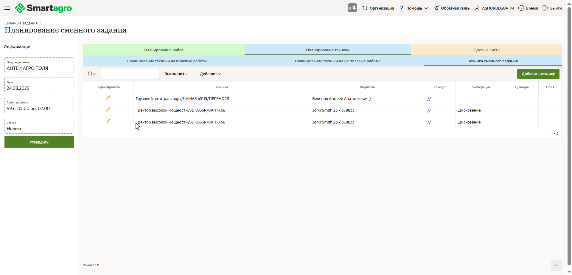Expand search column selector magnifier dropdown

pos(92,74)
